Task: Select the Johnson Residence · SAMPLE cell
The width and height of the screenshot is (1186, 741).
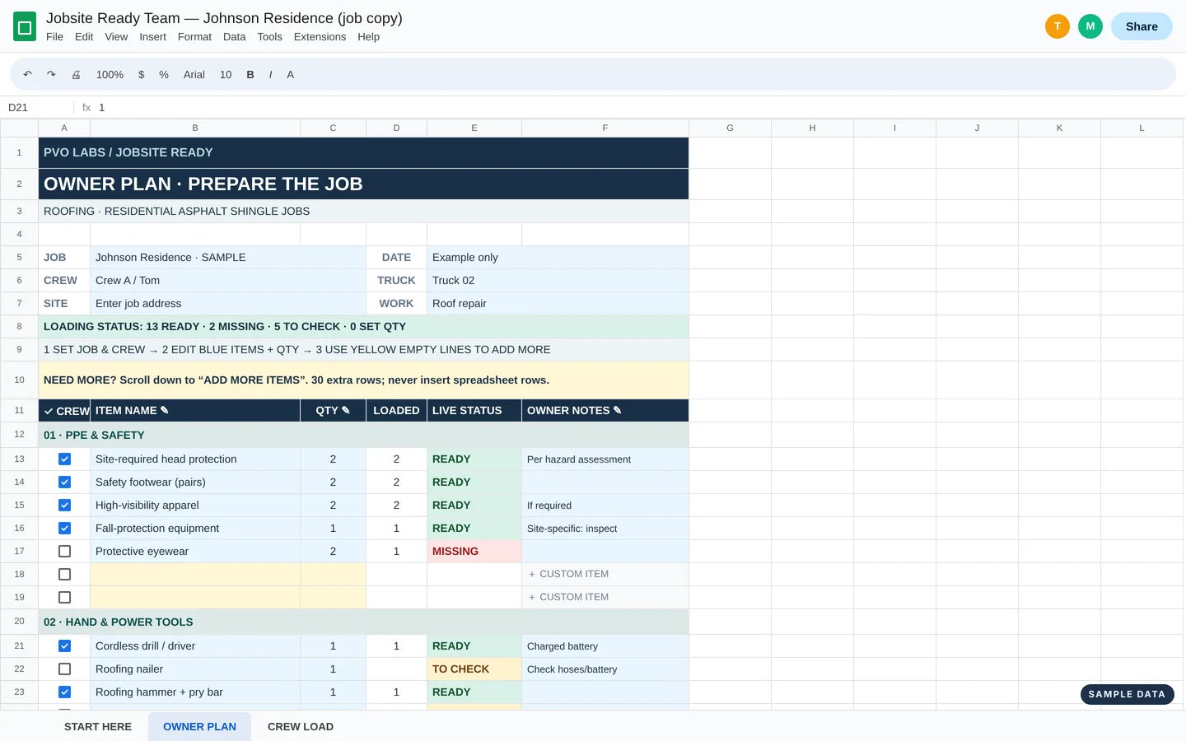Action: [228, 258]
